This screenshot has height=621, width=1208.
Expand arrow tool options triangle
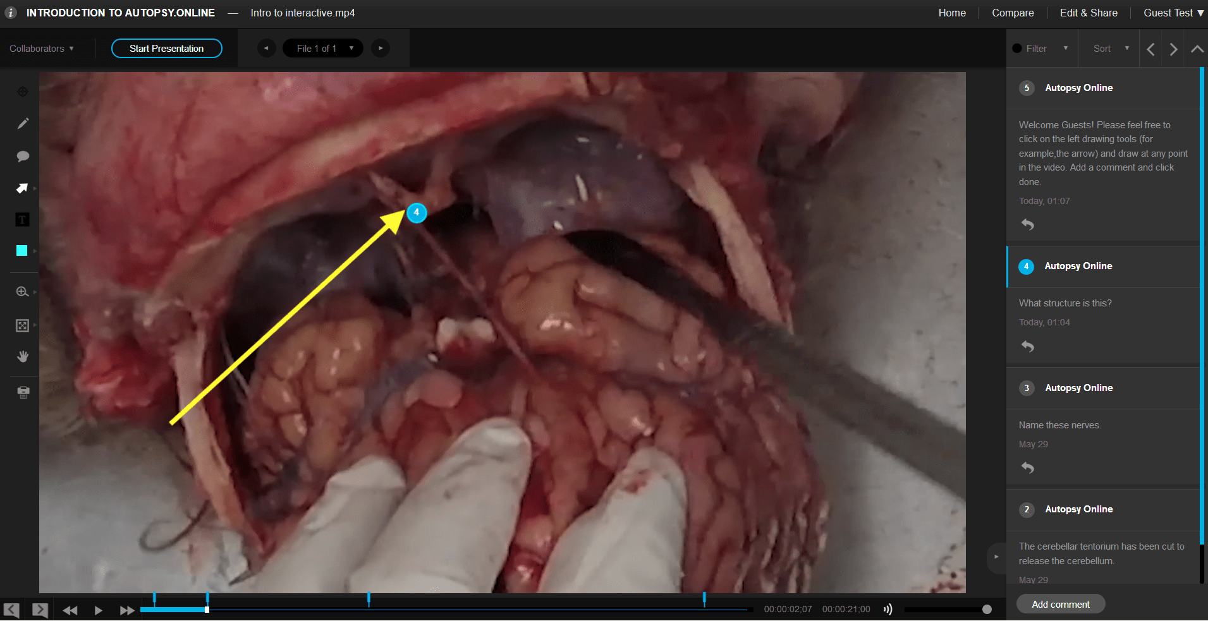[x=35, y=188]
